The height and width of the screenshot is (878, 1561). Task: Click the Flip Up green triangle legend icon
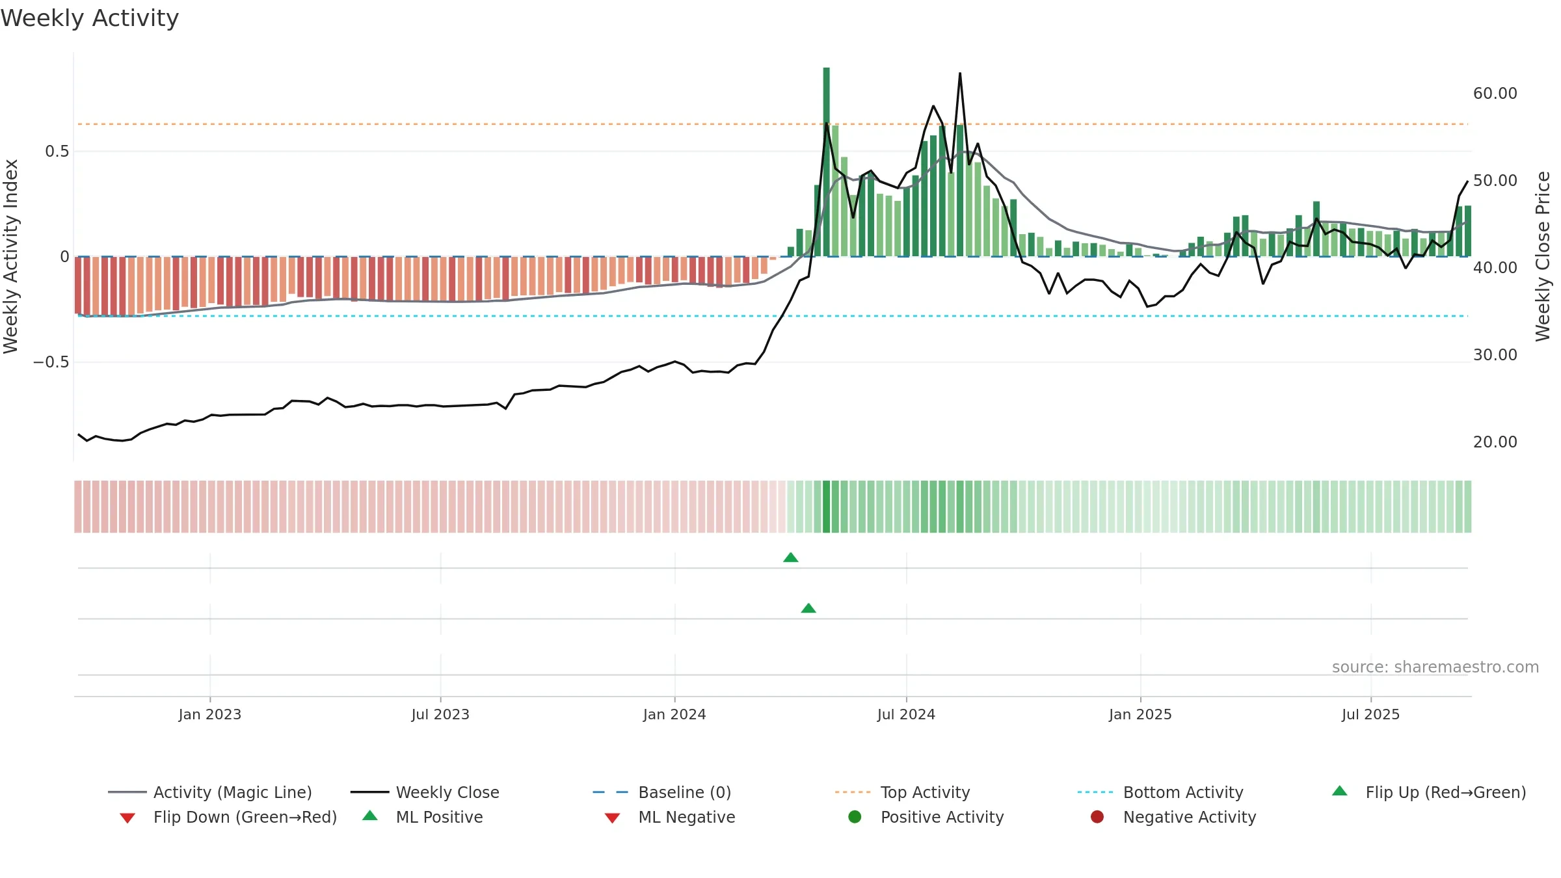1339,792
